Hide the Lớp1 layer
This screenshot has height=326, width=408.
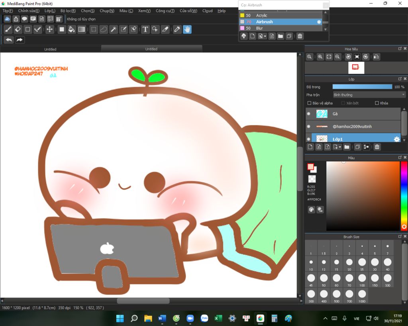309,139
